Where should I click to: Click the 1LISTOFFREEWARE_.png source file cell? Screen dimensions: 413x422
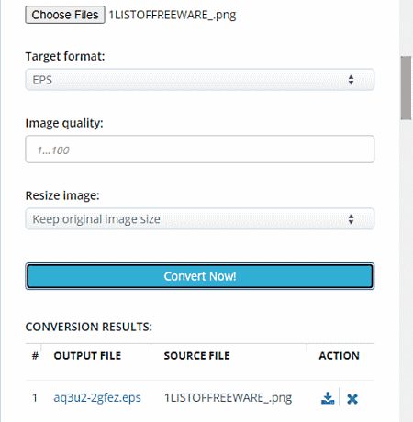[229, 397]
